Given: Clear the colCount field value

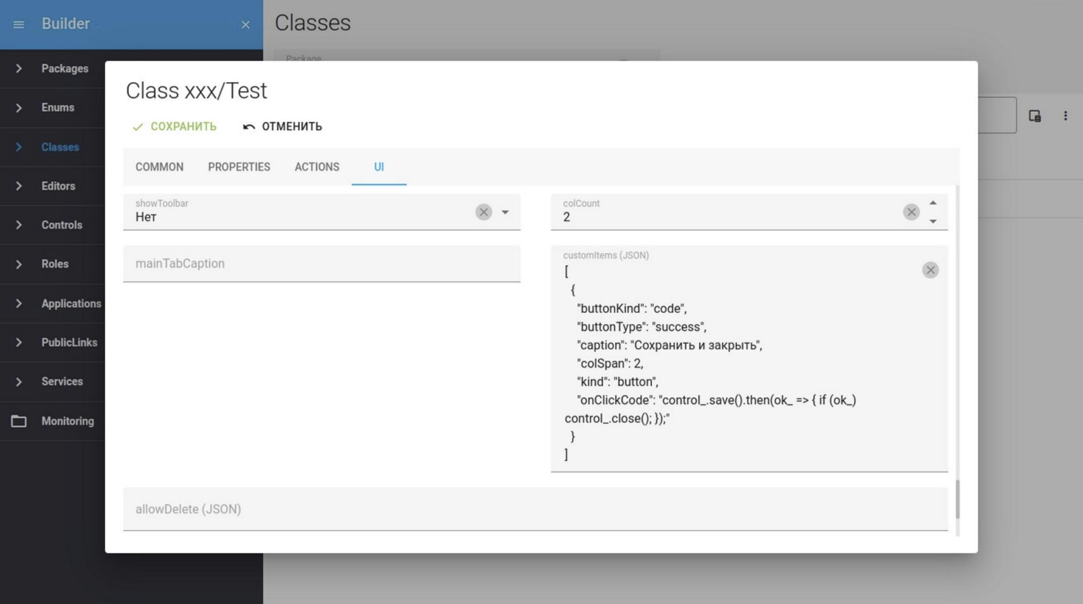Looking at the screenshot, I should pos(911,212).
